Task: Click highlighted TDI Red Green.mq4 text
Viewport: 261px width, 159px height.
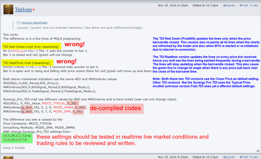Action: [31, 47]
